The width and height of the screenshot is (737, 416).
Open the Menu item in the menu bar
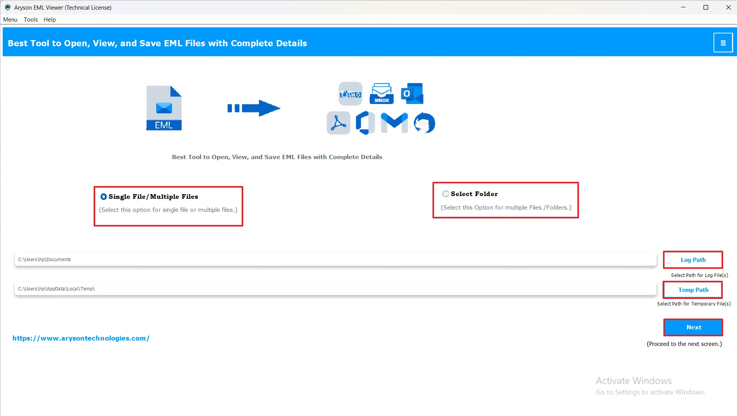tap(10, 20)
